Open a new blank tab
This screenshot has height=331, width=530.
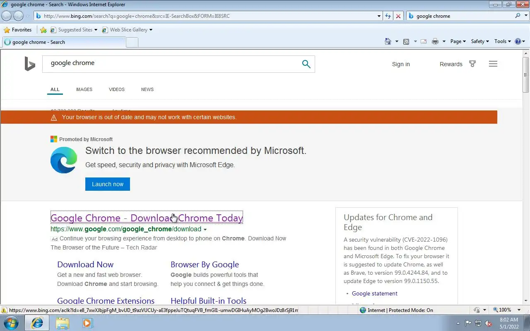[132, 42]
